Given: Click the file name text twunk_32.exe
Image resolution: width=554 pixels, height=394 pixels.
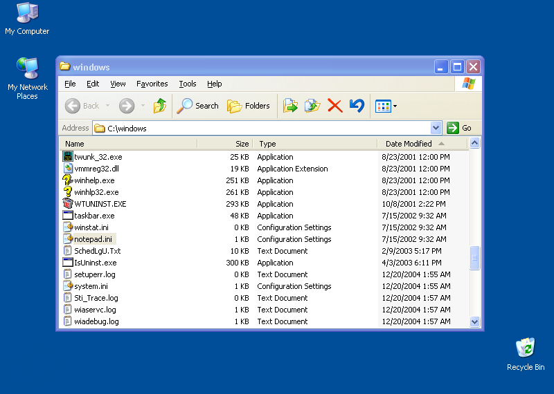Looking at the screenshot, I should (98, 157).
